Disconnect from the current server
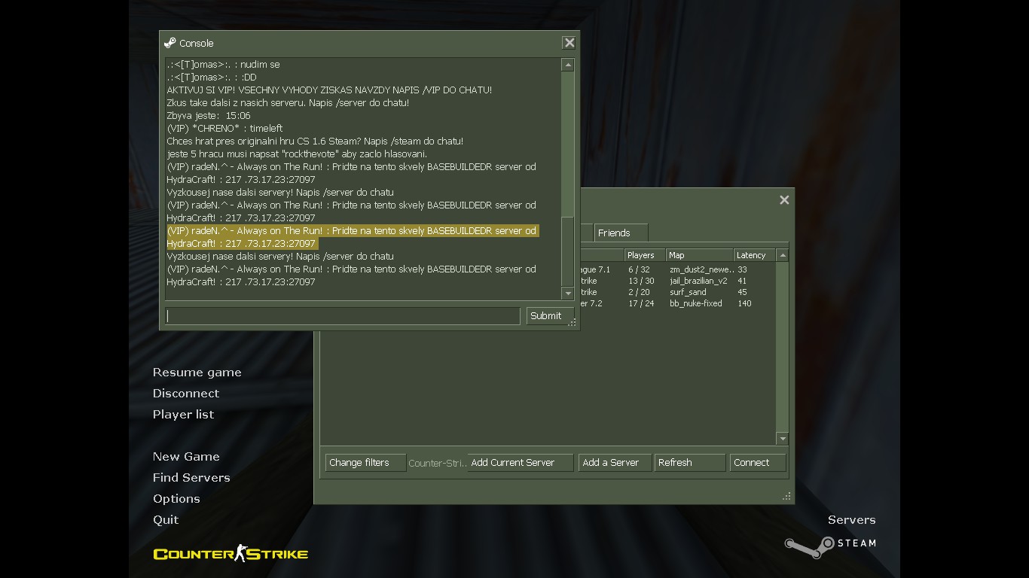 pyautogui.click(x=186, y=394)
